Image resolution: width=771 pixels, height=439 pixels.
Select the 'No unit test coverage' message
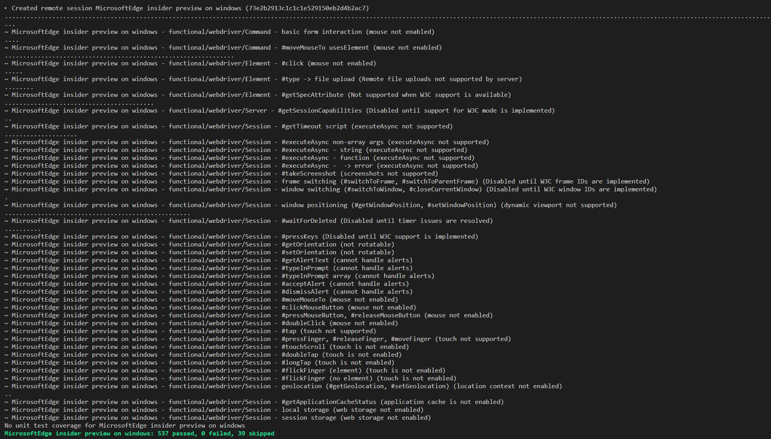coord(124,425)
